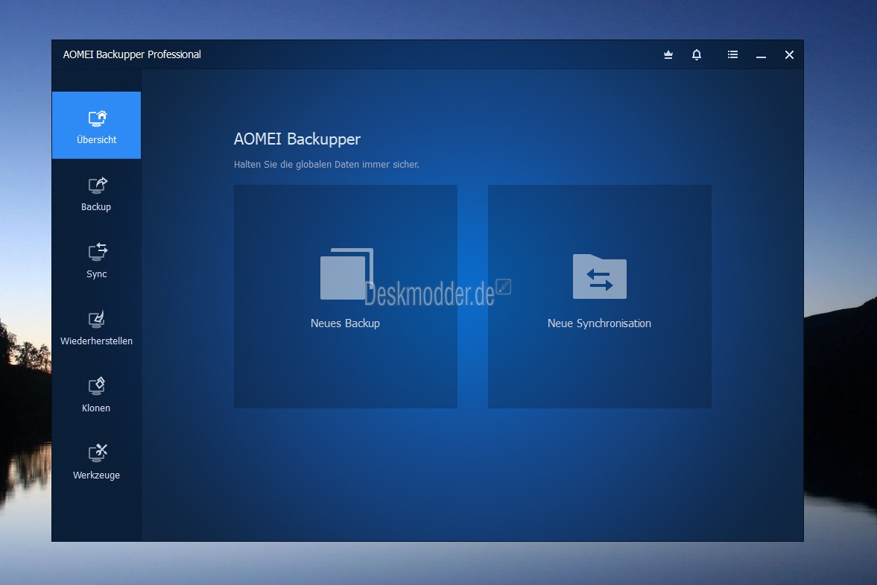Click the 'AOMEI Backupper Professional' window title
This screenshot has height=585, width=877.
point(132,54)
